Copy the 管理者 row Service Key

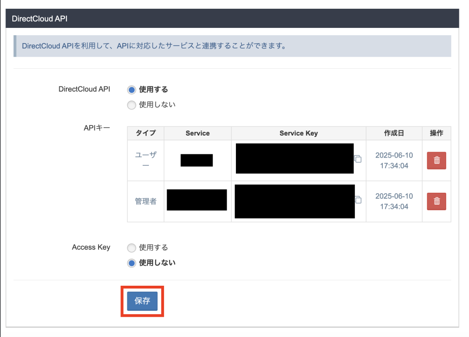point(358,200)
